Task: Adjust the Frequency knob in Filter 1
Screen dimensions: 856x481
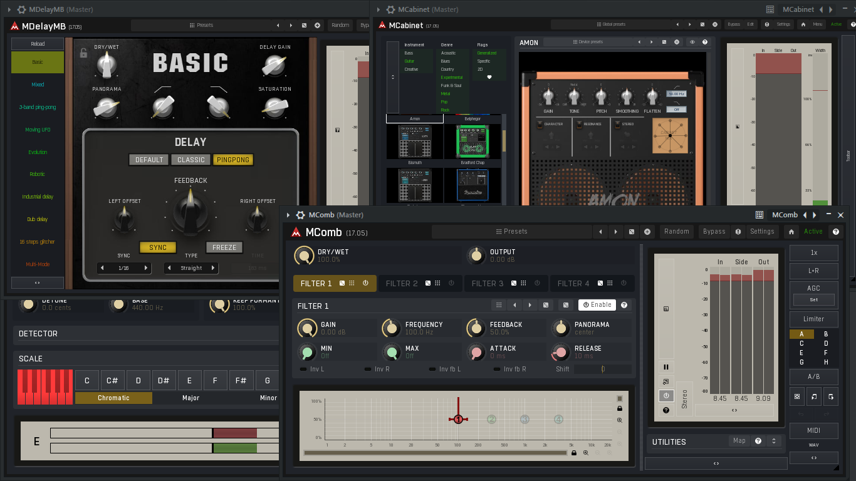Action: click(392, 328)
